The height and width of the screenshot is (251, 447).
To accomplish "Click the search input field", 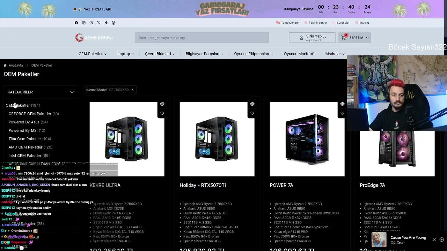I will click(x=202, y=38).
